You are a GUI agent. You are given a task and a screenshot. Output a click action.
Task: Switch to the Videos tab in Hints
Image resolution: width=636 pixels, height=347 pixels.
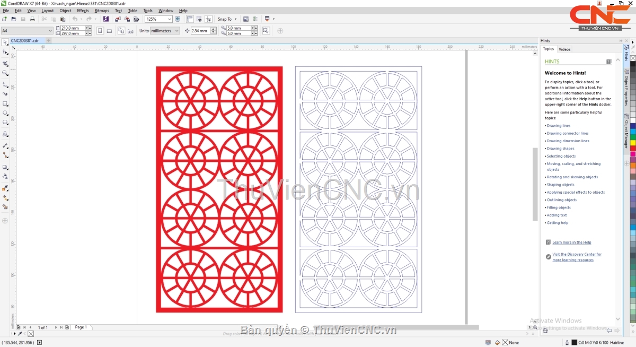tap(564, 49)
